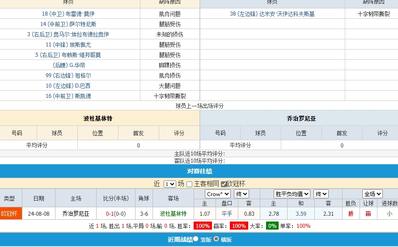Click the 0-1 match score link

tap(116, 214)
